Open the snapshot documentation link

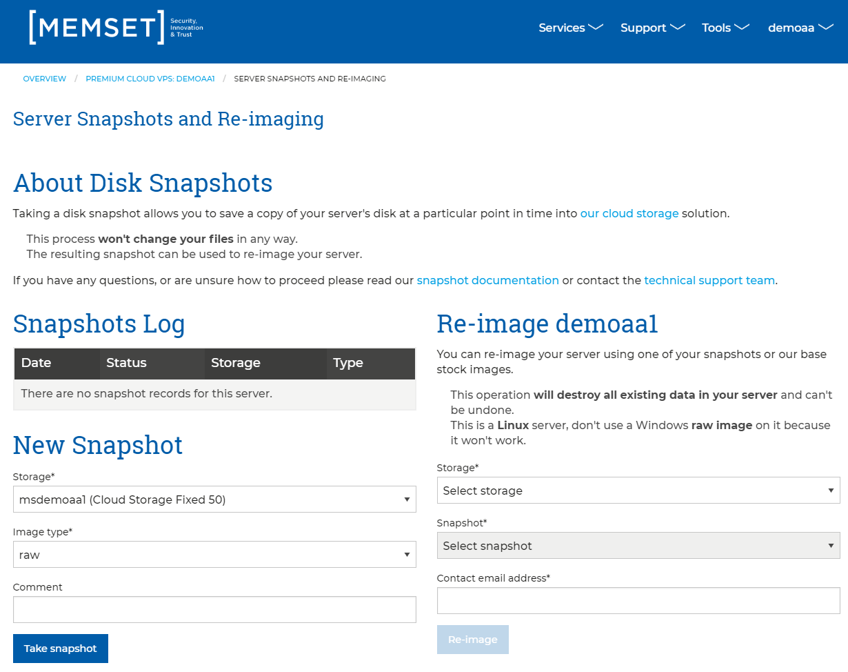(x=488, y=281)
